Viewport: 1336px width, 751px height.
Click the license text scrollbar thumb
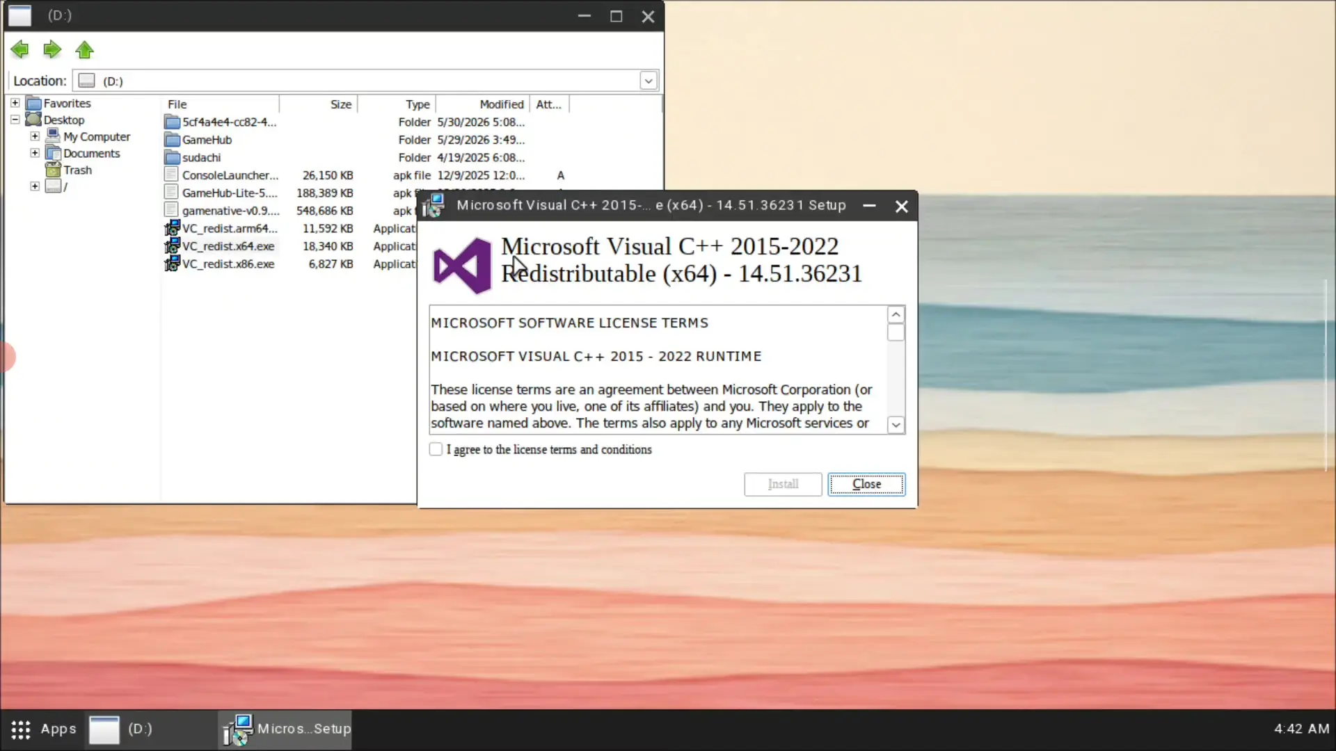[896, 333]
